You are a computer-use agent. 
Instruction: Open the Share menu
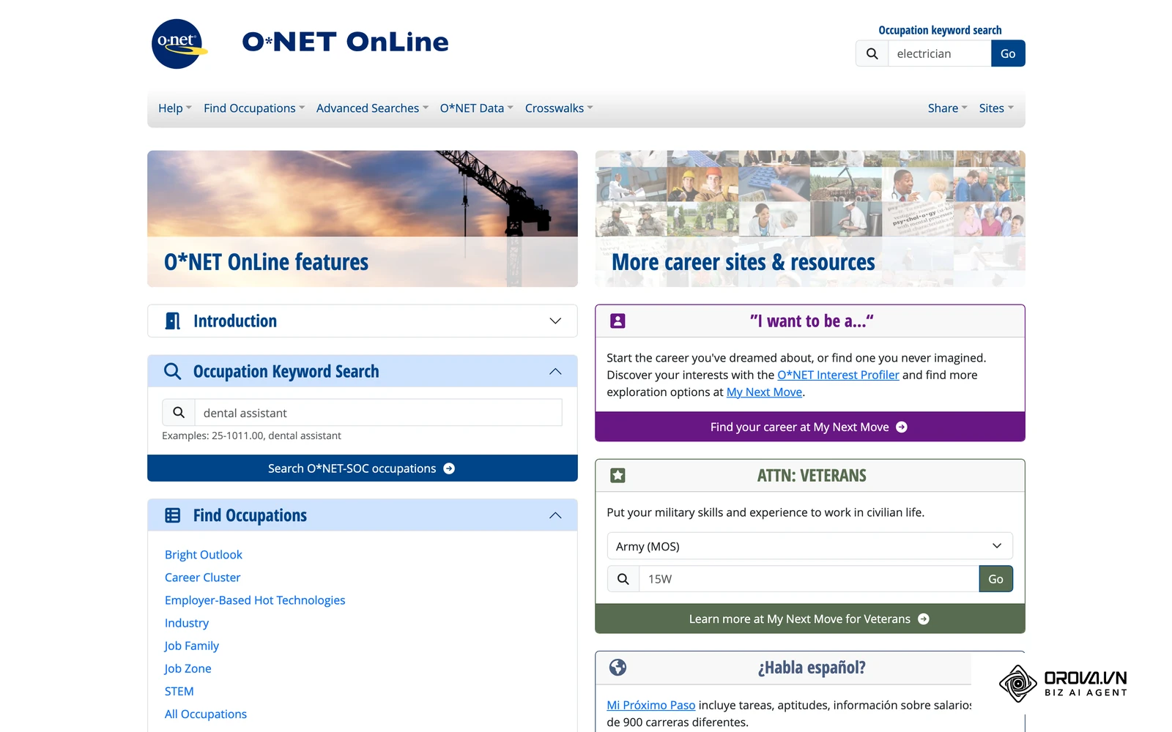pyautogui.click(x=948, y=108)
